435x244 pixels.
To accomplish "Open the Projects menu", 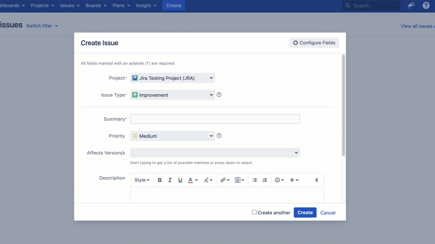I will [x=42, y=5].
